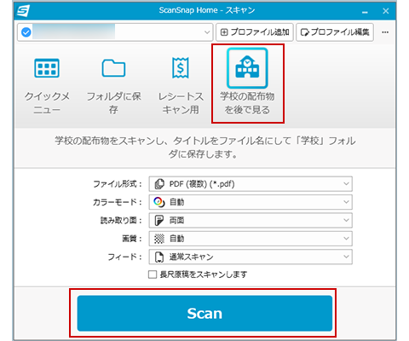
Task: Click the color wheel icon in カラーモード
Action: (159, 202)
